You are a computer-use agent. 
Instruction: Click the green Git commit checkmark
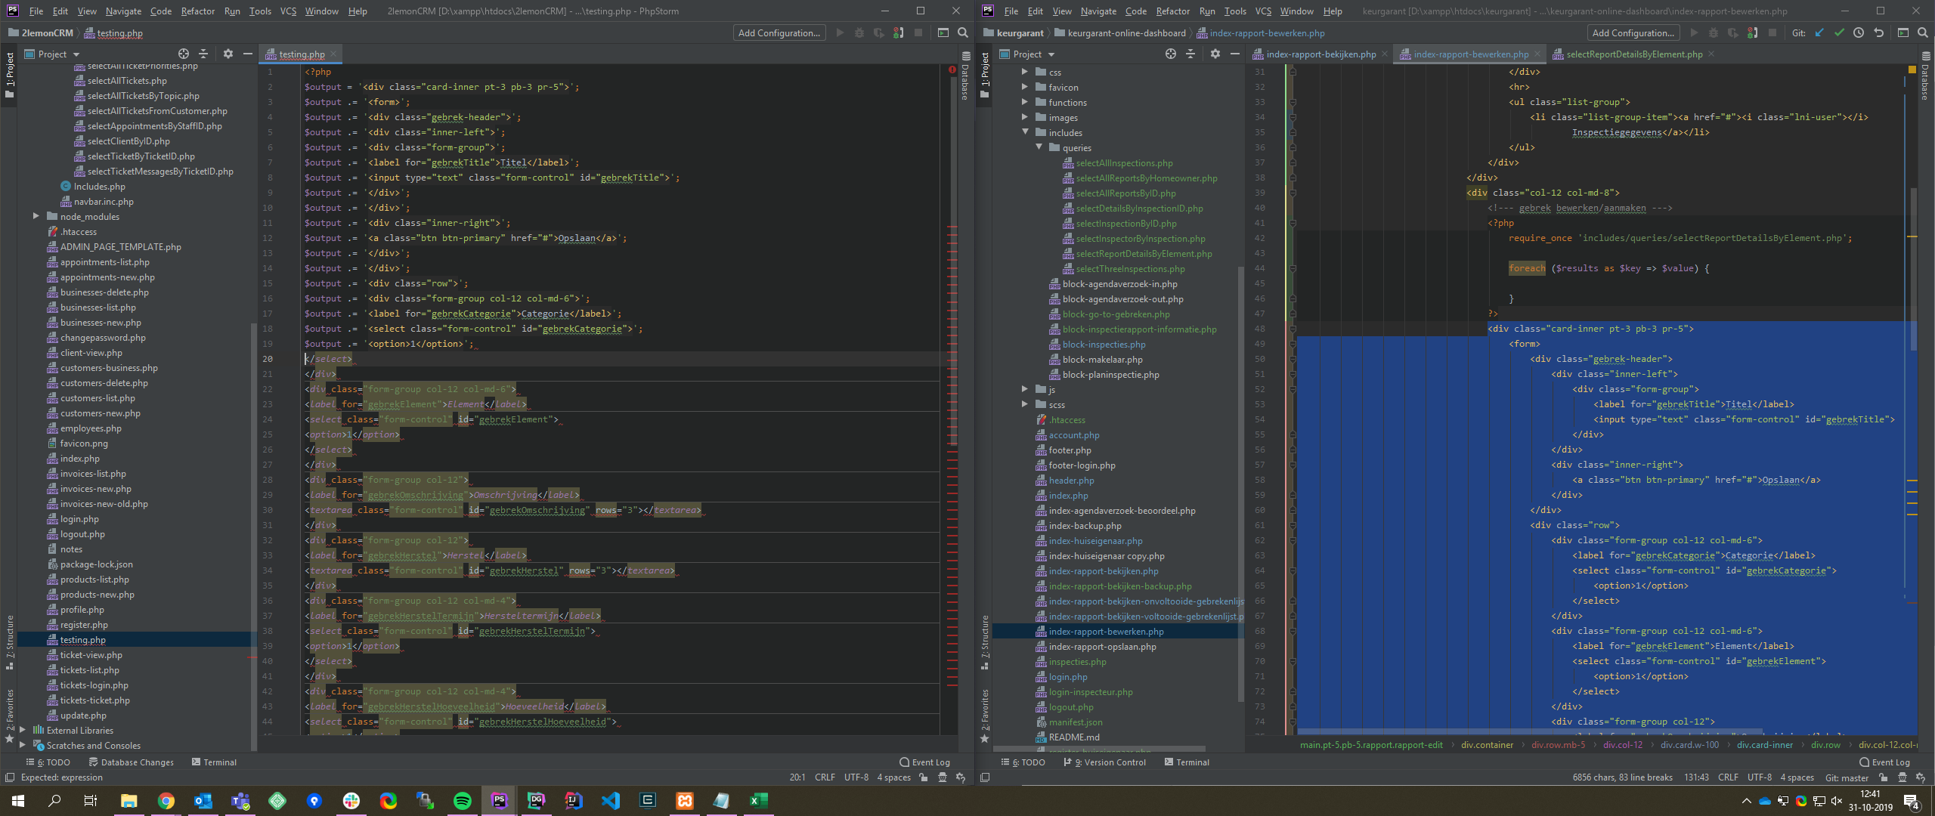pyautogui.click(x=1839, y=32)
